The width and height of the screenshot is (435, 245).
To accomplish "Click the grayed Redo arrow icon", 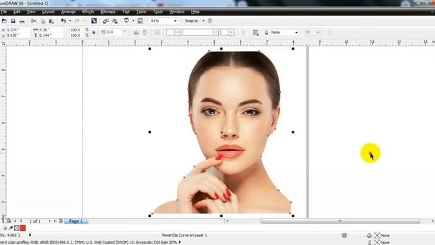I will click(x=77, y=21).
